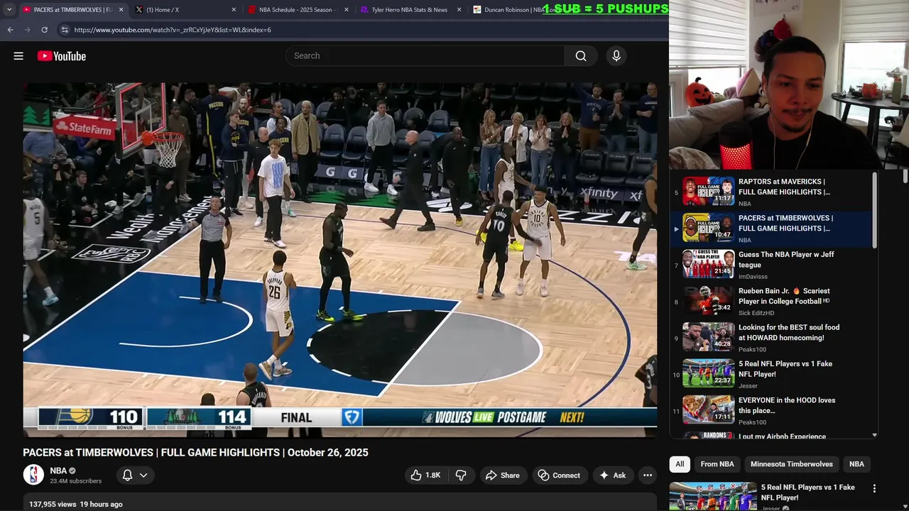
Task: Select the 'From NBA' filter chip
Action: click(717, 464)
